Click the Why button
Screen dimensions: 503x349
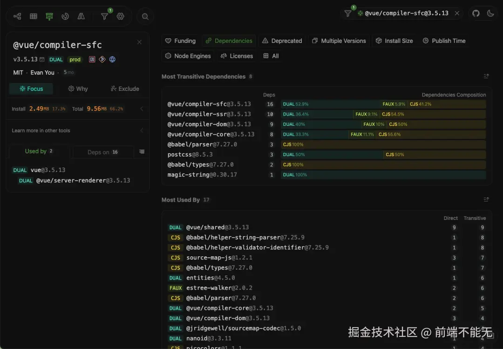point(78,89)
